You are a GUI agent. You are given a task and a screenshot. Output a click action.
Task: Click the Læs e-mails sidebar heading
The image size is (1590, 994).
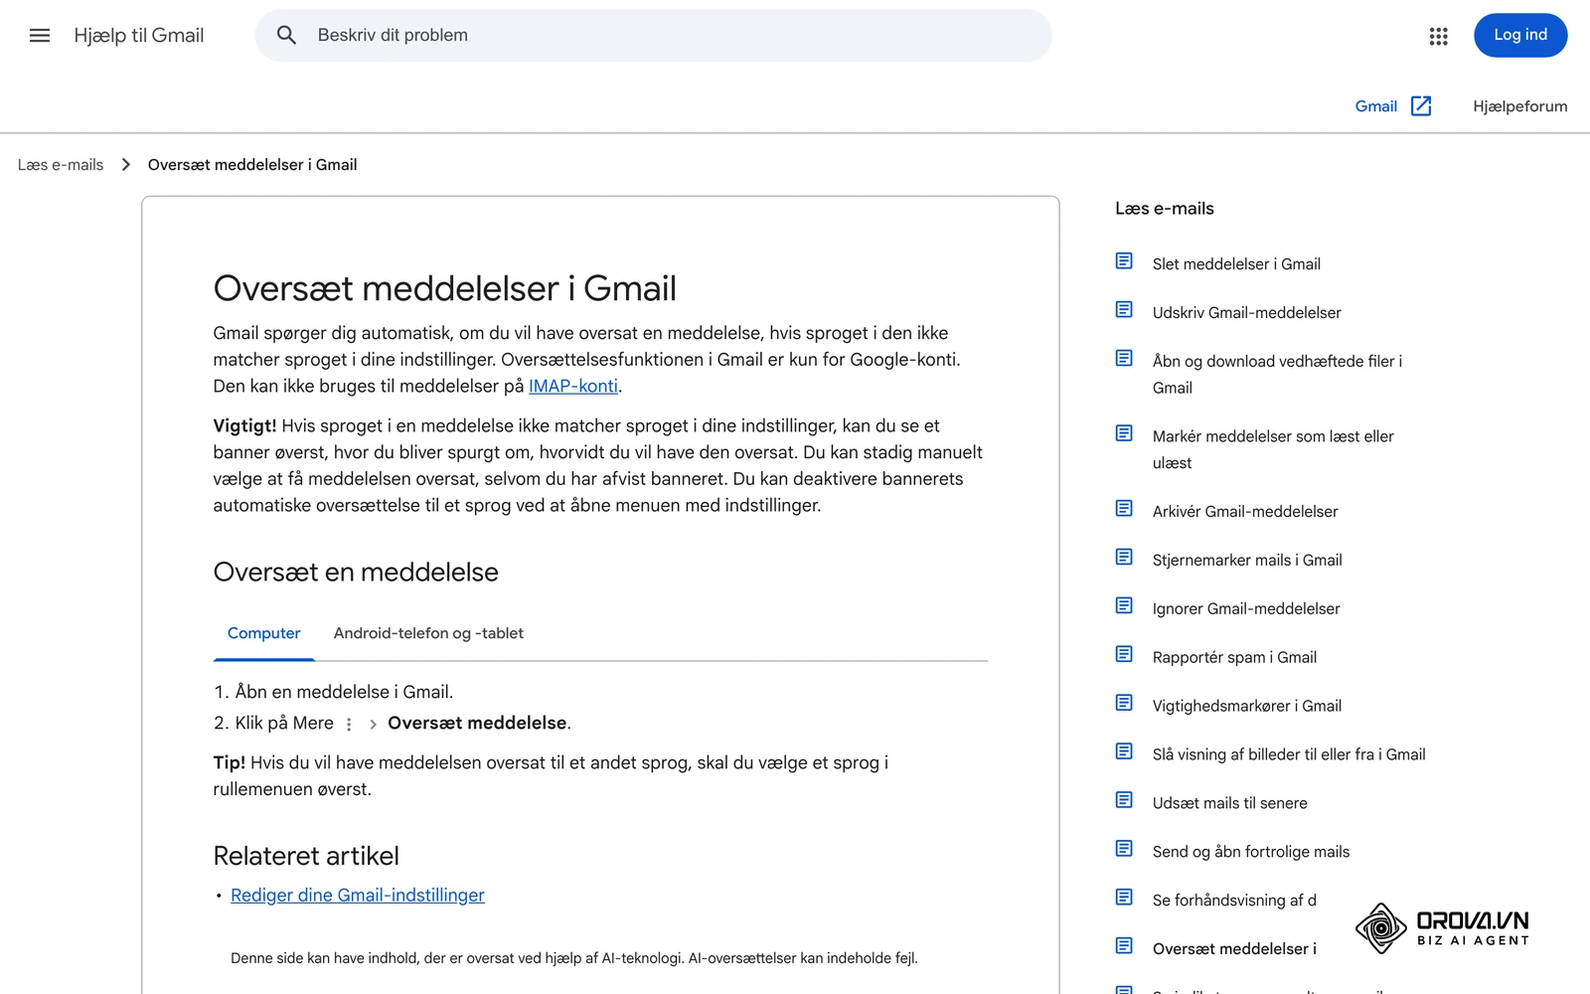(x=1165, y=209)
